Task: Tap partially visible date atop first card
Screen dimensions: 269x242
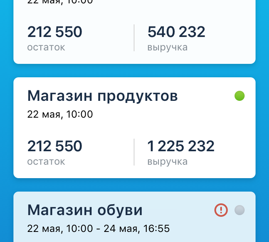Action: (60, 2)
